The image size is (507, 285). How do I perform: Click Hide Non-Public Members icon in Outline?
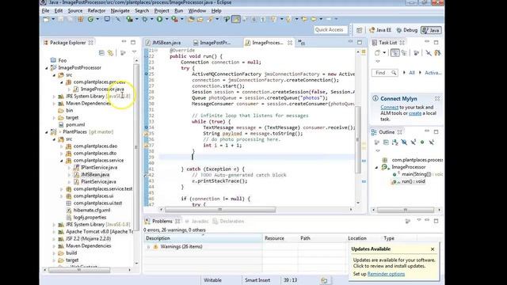click(x=422, y=142)
